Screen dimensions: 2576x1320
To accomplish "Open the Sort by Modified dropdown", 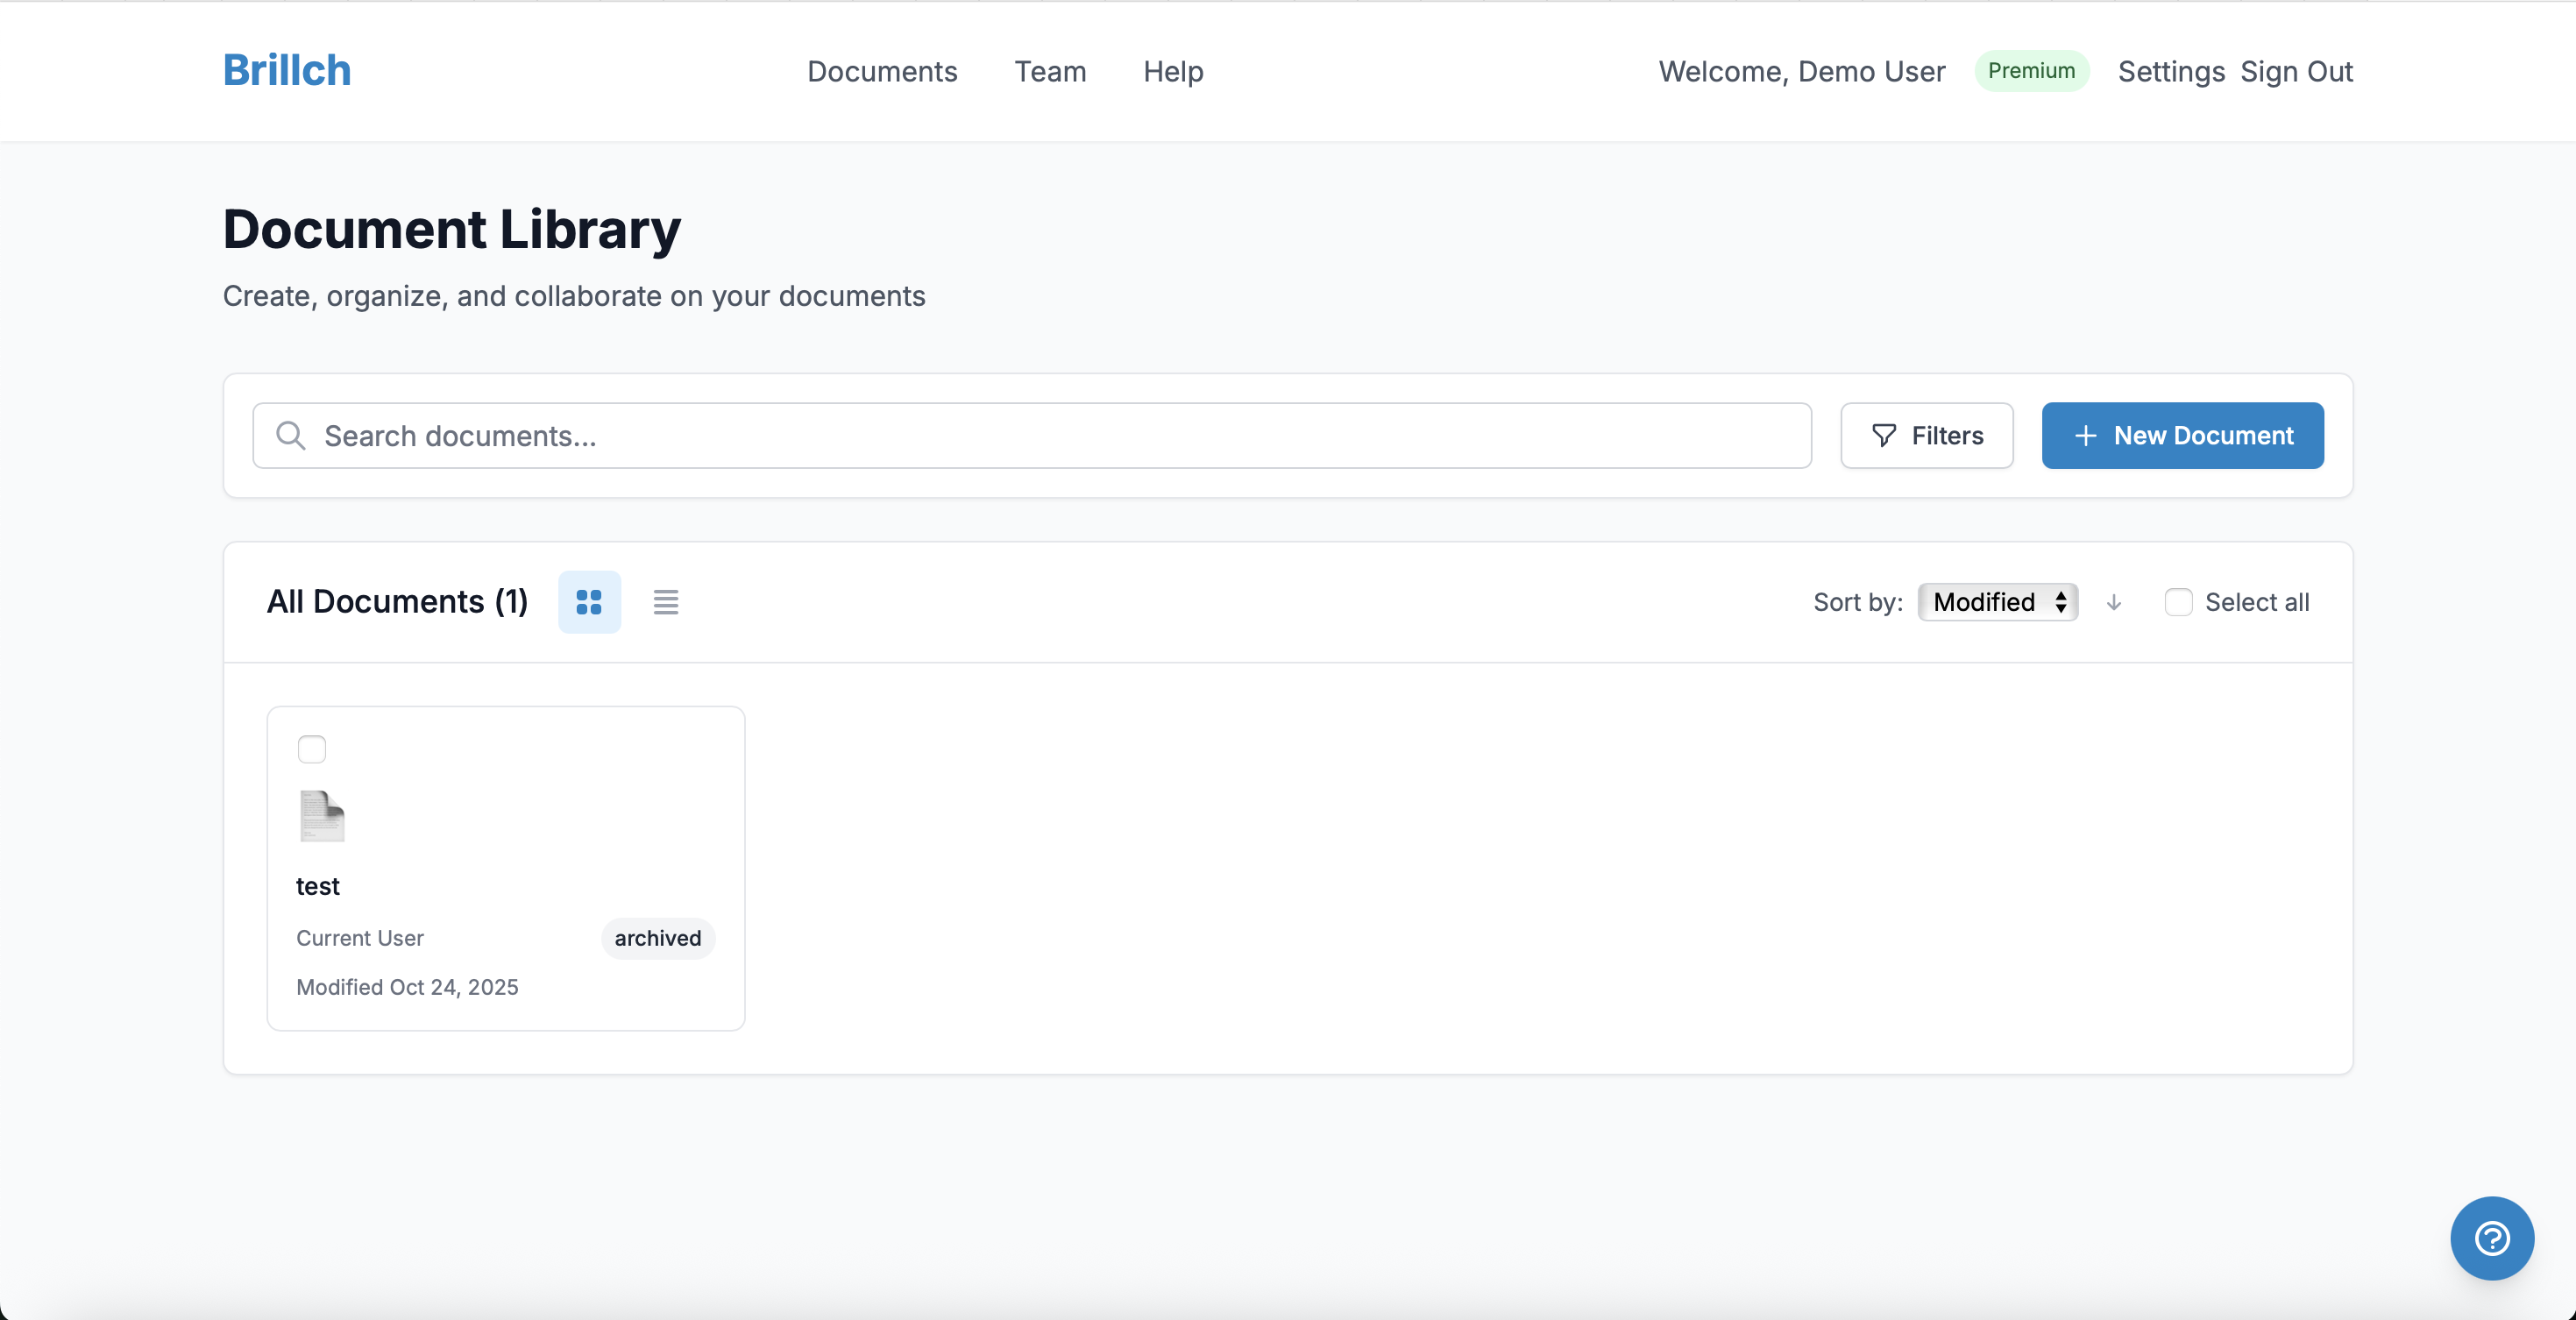I will pyautogui.click(x=1997, y=602).
